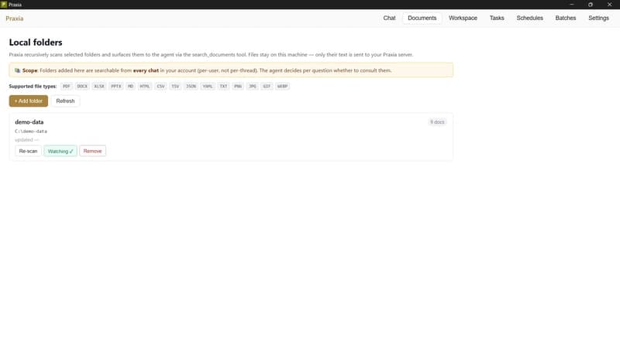Click the HTML file type badge

145,87
